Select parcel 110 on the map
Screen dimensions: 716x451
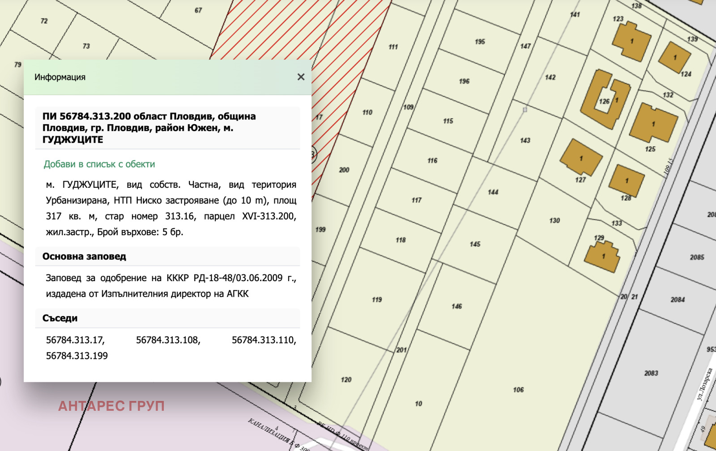(367, 112)
